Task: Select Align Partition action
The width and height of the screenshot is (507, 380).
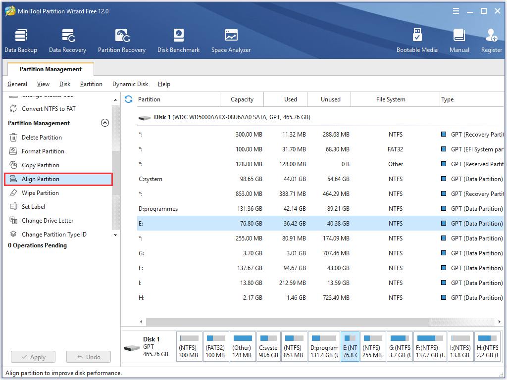Action: click(58, 179)
